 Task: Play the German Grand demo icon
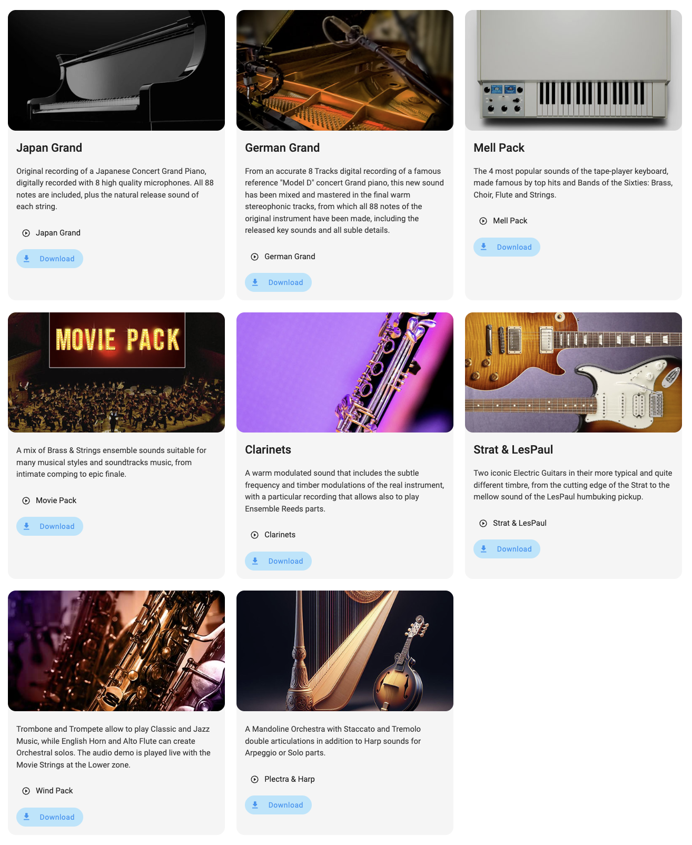point(254,257)
